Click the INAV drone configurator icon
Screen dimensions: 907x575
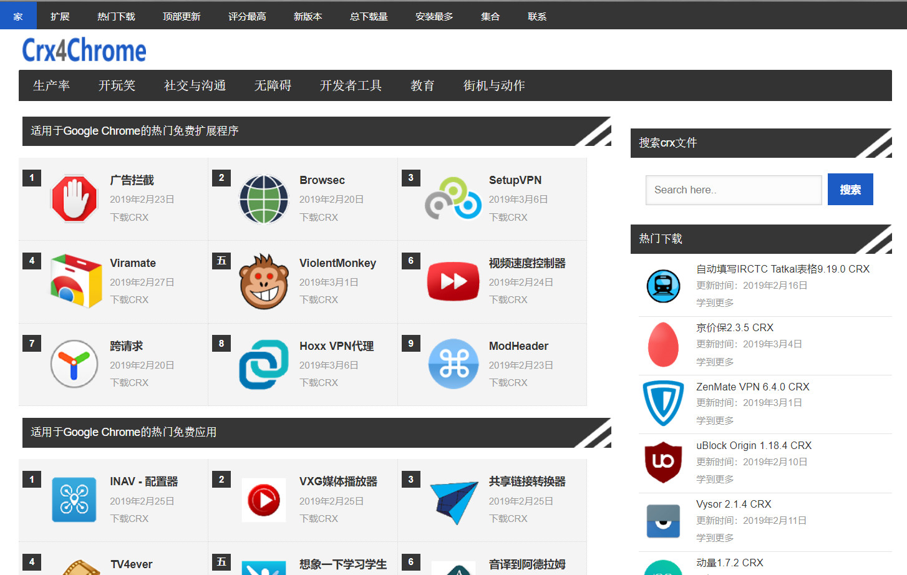pyautogui.click(x=74, y=500)
